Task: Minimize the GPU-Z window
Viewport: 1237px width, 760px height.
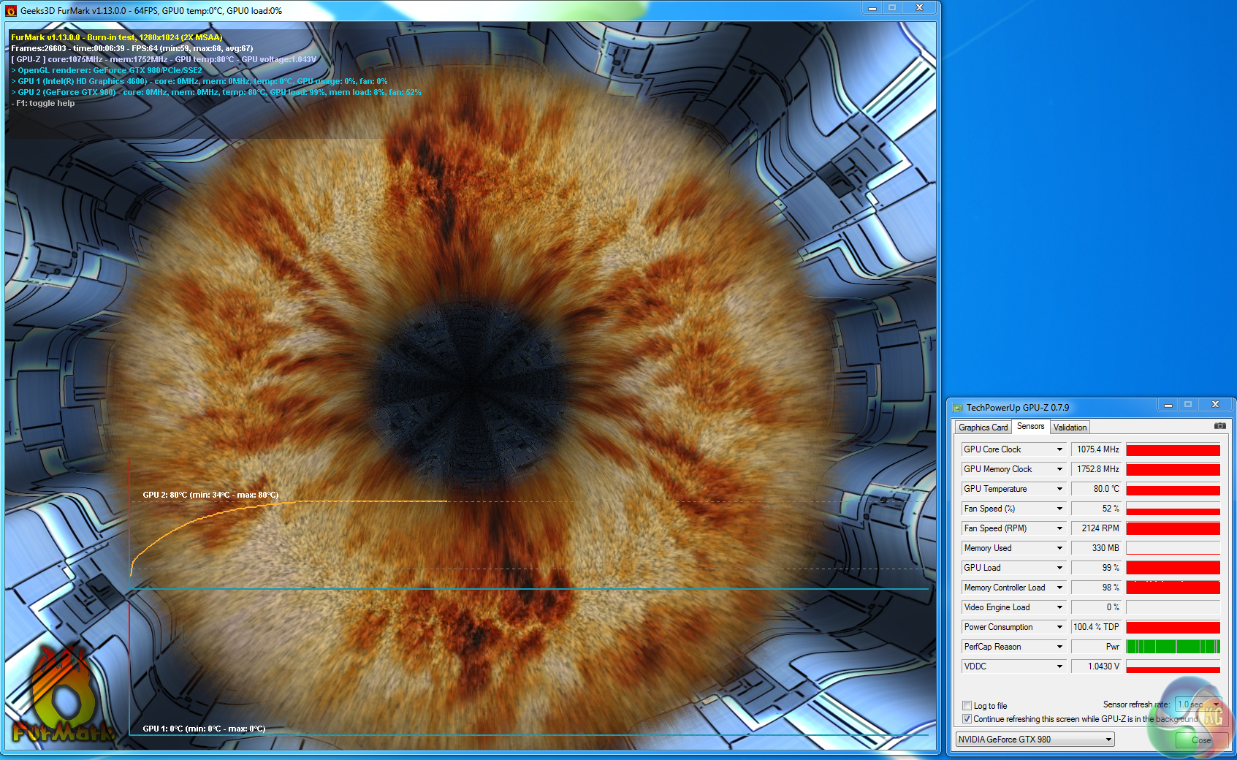Action: (1168, 405)
